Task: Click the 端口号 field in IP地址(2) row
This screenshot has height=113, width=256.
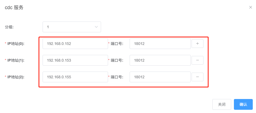Action: 160,77
